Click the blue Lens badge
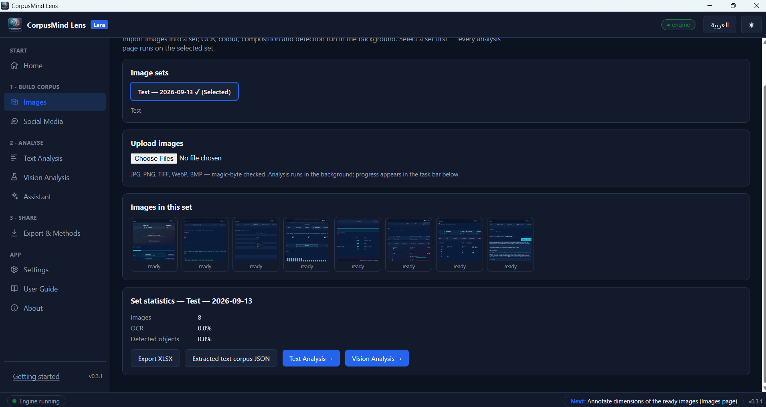The height and width of the screenshot is (407, 766). pos(99,25)
